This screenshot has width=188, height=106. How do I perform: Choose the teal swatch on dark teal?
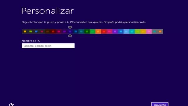click(x=81, y=32)
